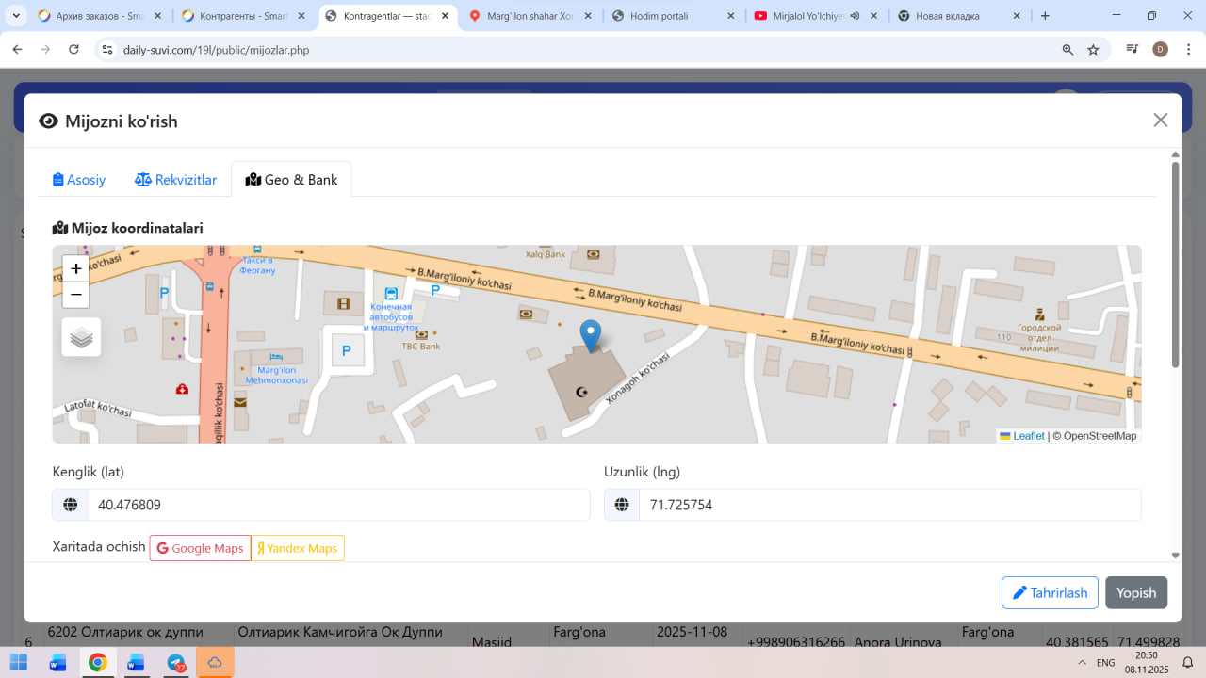Zoom in on the customer map
The width and height of the screenshot is (1206, 678).
click(76, 269)
